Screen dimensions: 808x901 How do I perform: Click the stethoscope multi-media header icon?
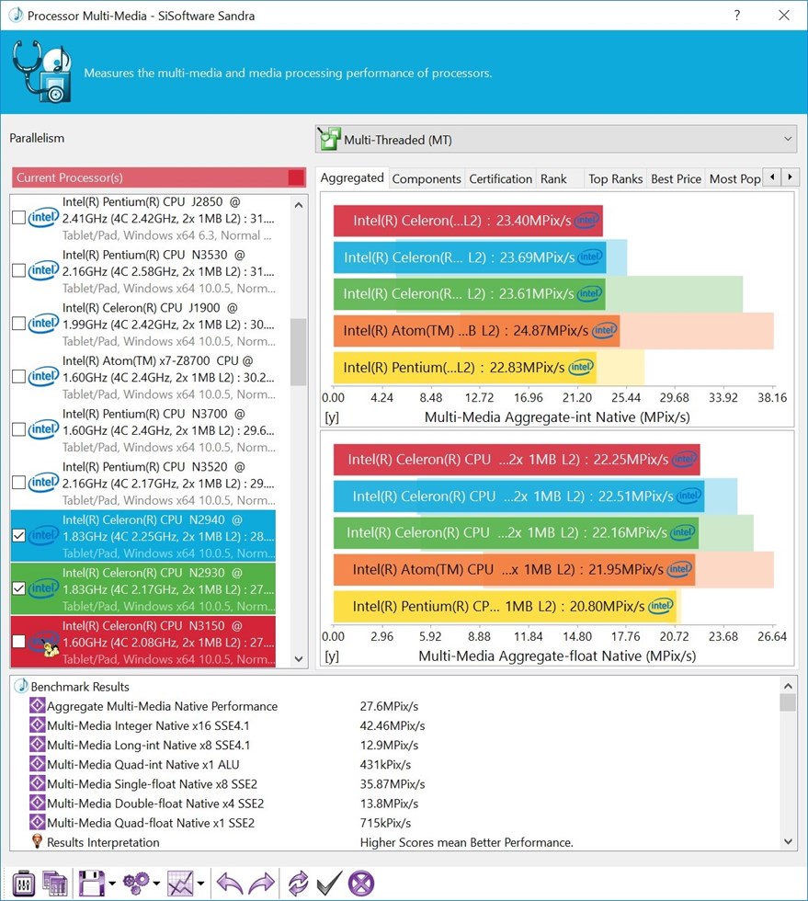point(42,72)
